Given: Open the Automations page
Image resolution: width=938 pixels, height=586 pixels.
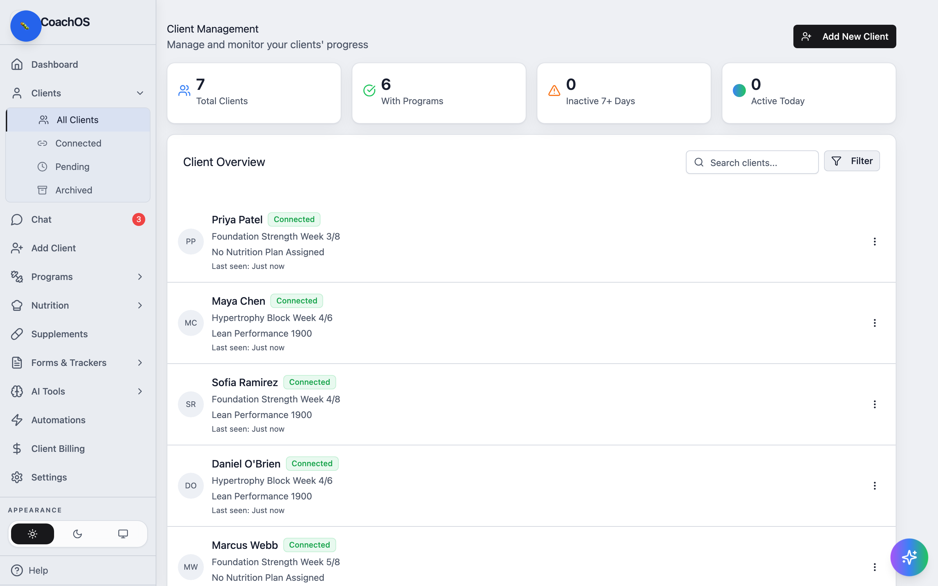Looking at the screenshot, I should pos(78,420).
